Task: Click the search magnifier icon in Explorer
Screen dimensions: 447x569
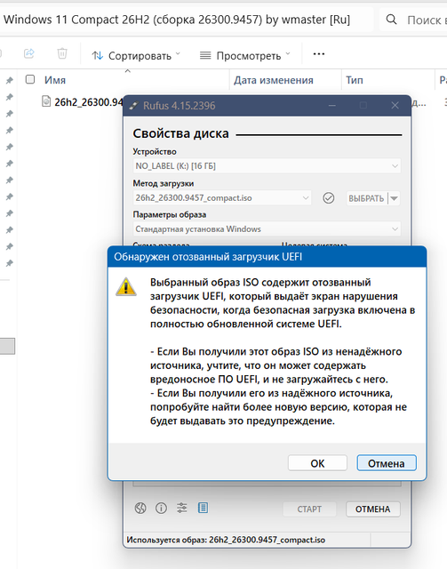Action: click(391, 20)
